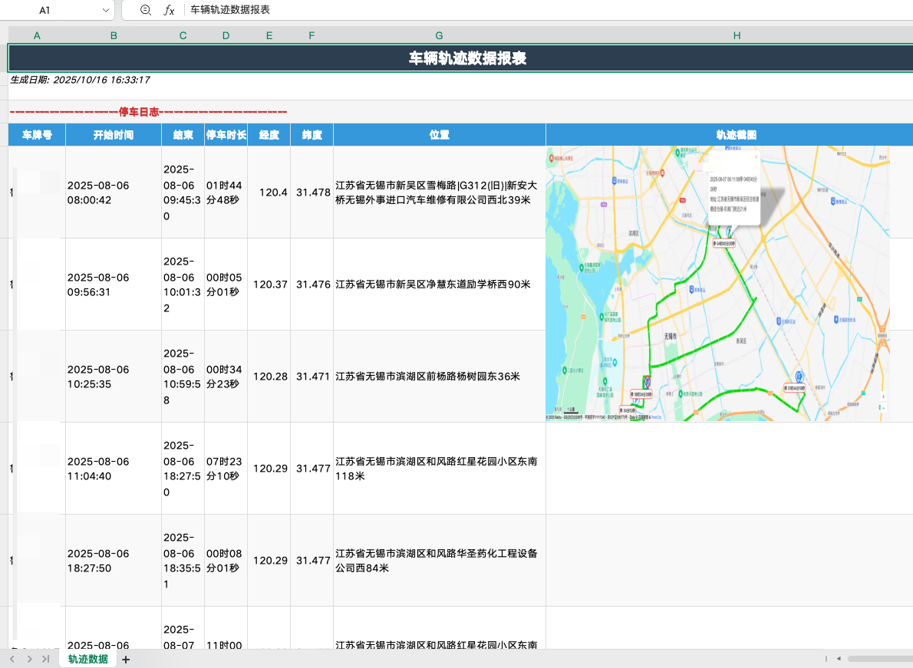Click end time cell 2025-08-06 10:59:58
This screenshot has height=668, width=913.
tap(183, 377)
